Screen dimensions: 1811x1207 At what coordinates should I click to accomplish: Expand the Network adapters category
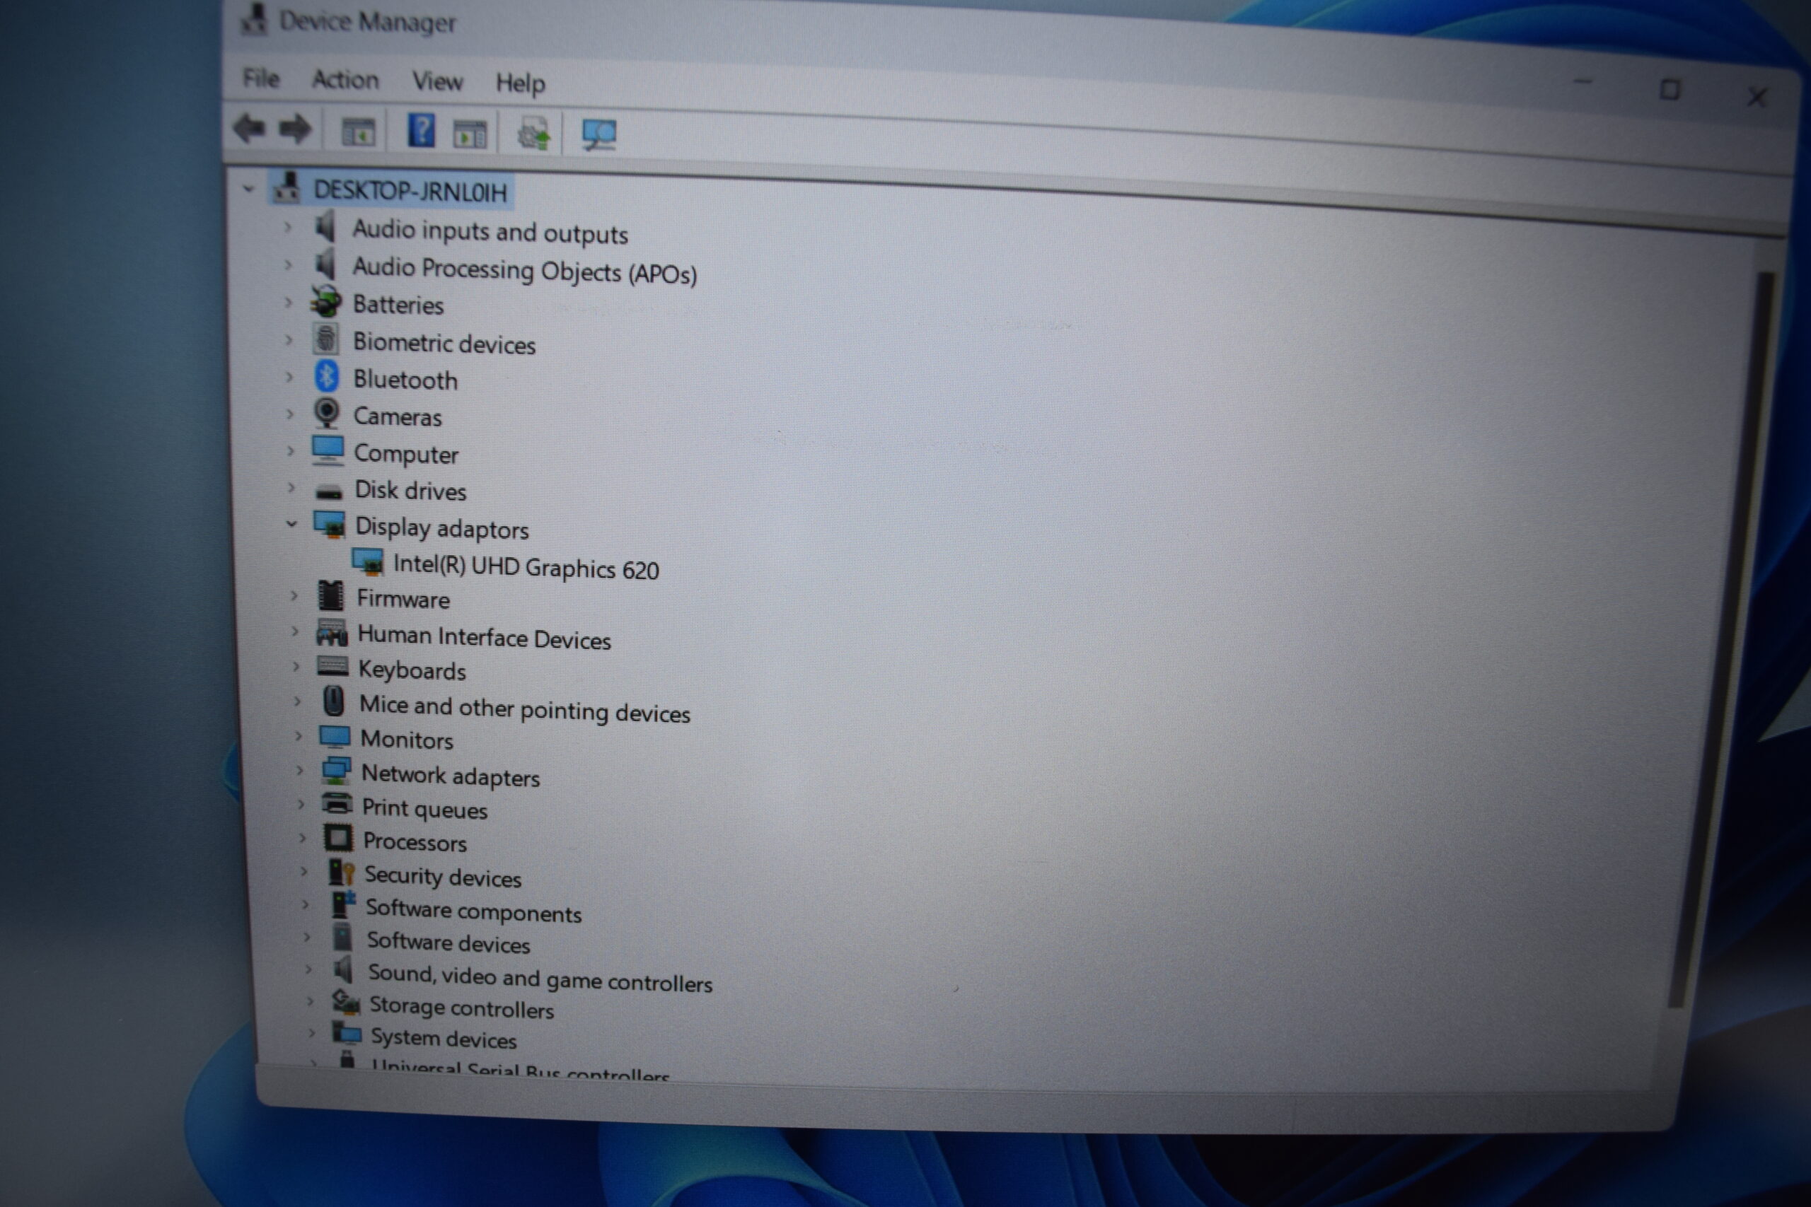coord(299,770)
